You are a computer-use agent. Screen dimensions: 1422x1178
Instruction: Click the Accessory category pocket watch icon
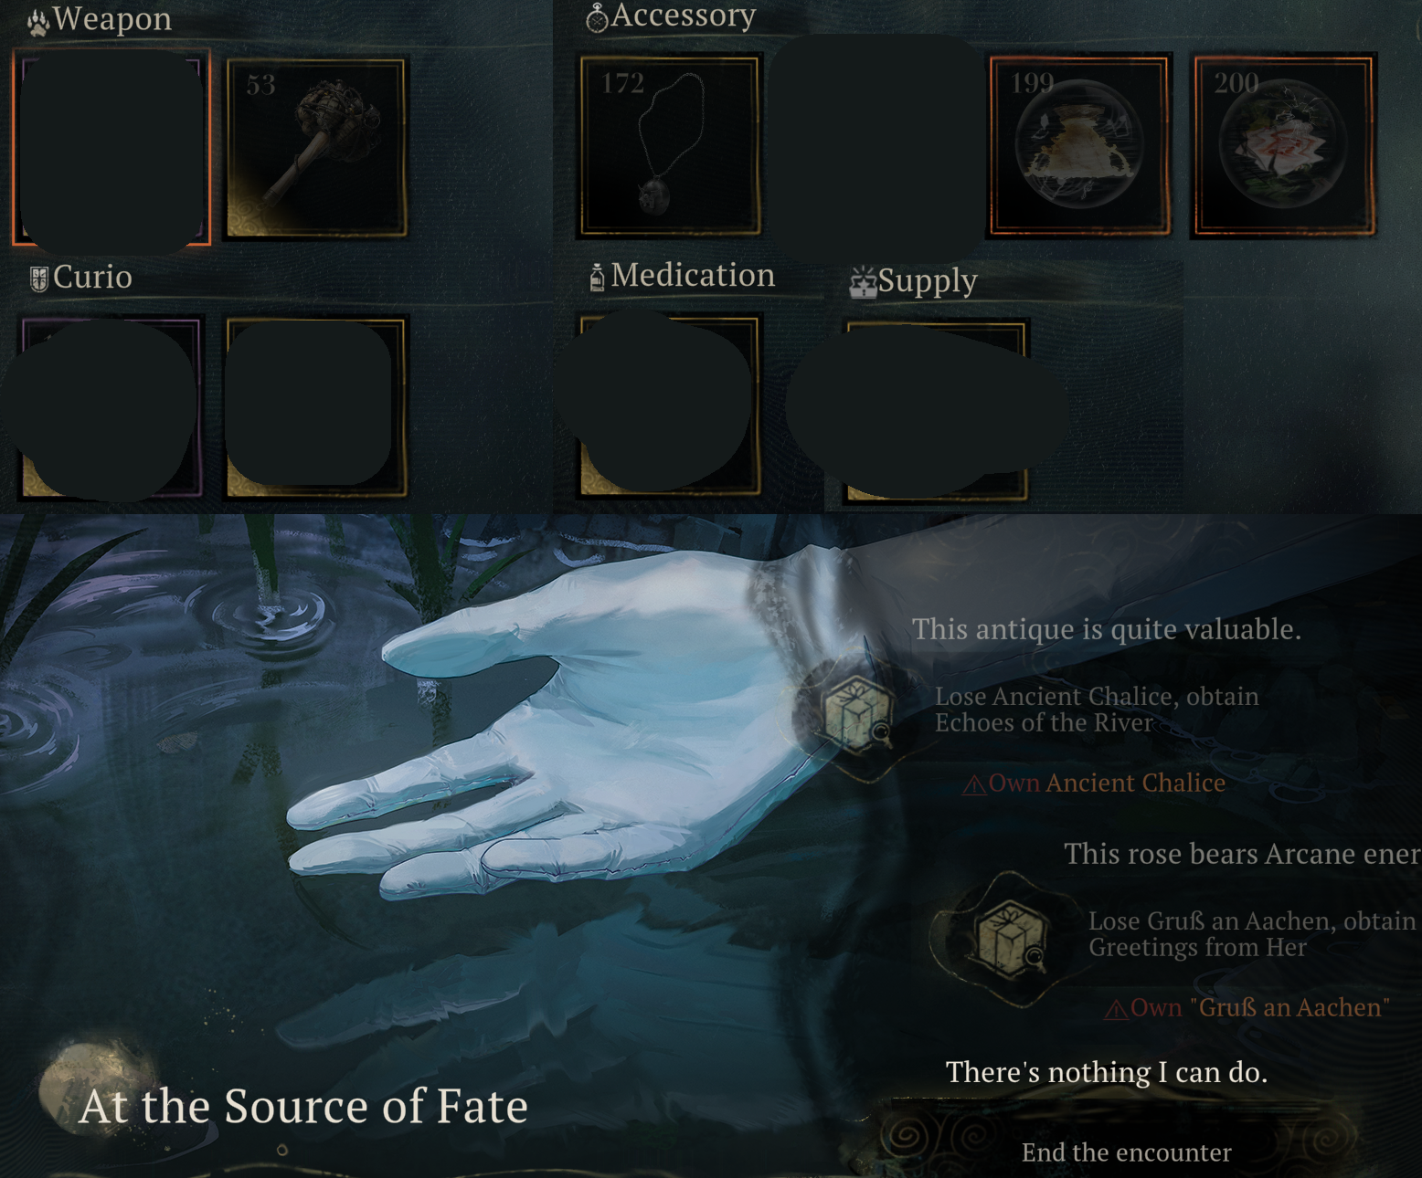[x=597, y=17]
